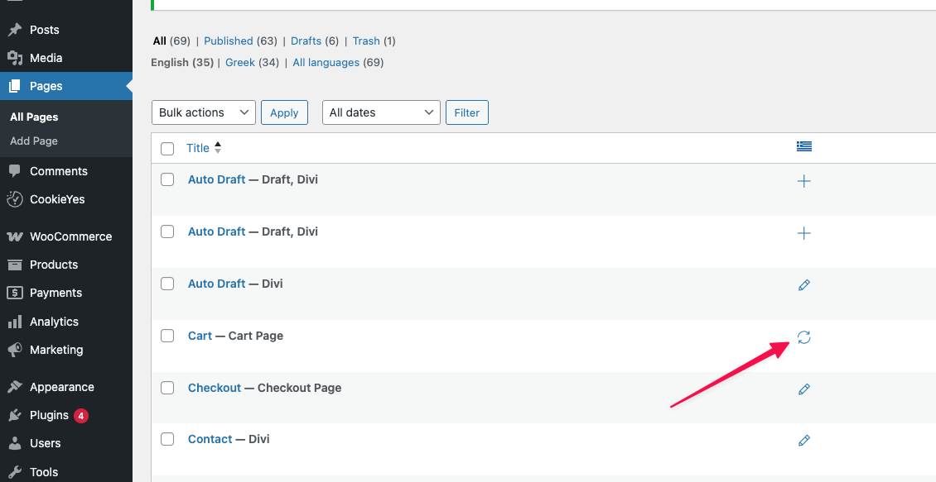The image size is (936, 482).
Task: Click the pencil icon in the Checkout row
Action: coord(803,389)
